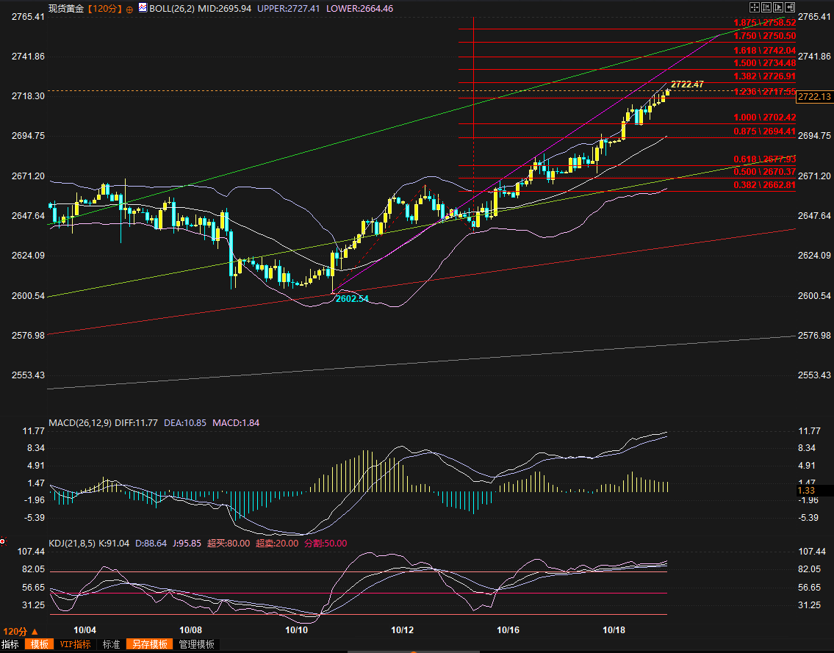Open 管理模板 template management

point(197,644)
